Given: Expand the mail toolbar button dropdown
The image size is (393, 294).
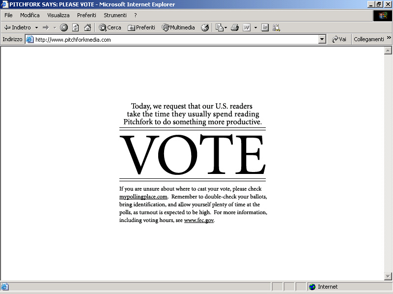Looking at the screenshot, I should pos(225,27).
